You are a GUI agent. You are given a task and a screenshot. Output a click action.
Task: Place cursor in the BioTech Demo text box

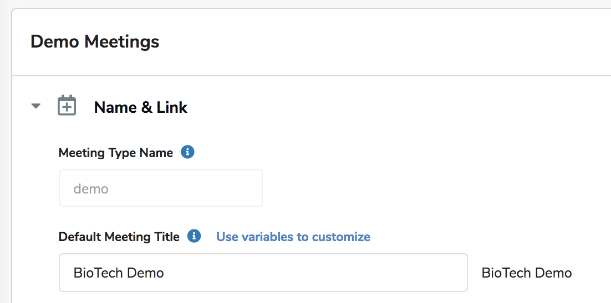(263, 272)
